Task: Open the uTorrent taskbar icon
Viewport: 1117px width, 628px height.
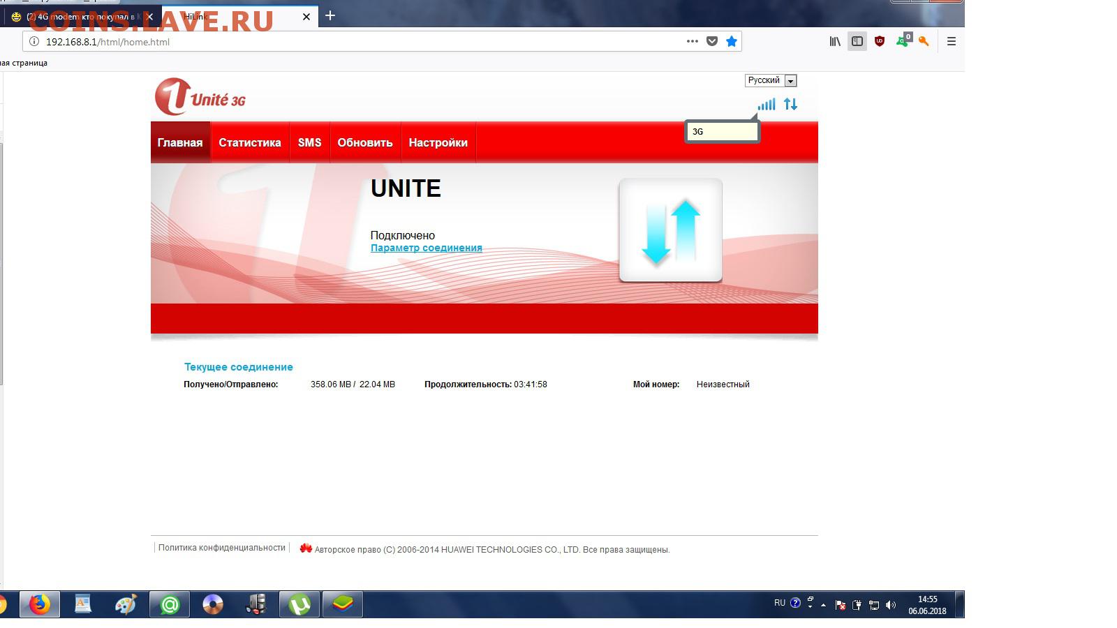Action: coord(299,604)
